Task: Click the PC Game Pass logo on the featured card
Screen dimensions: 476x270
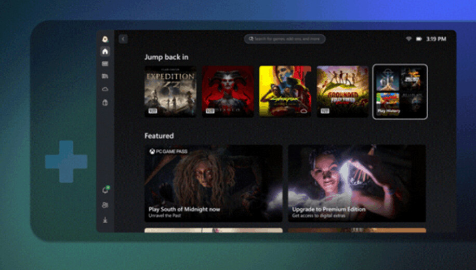Action: [168, 151]
